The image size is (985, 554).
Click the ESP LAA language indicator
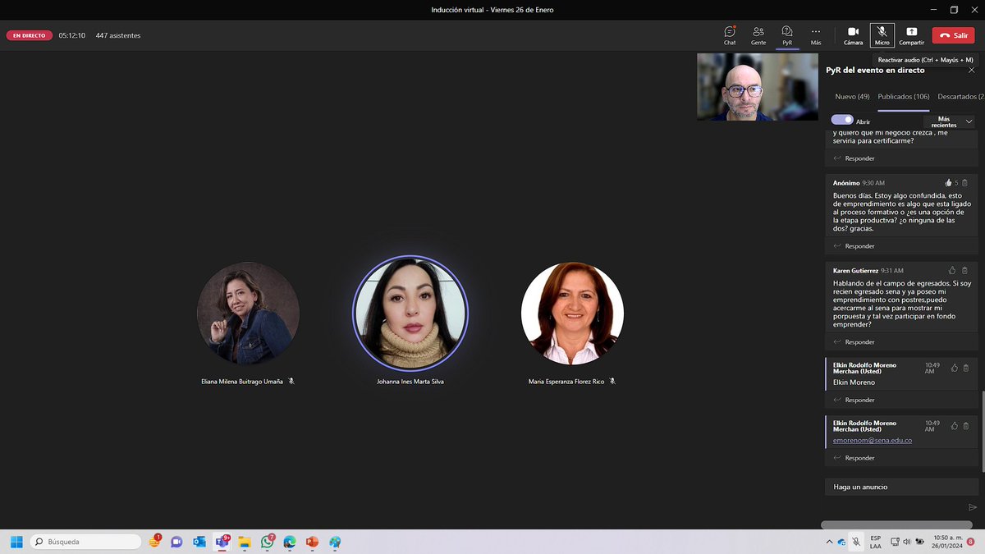click(x=876, y=542)
